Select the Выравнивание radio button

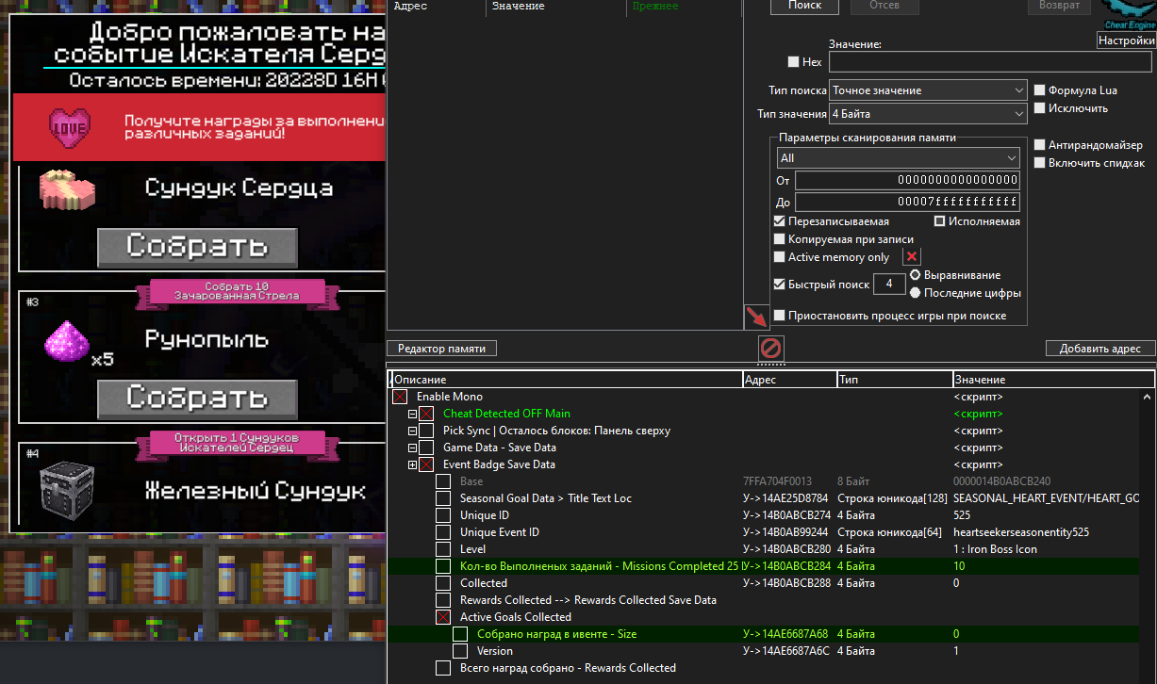916,275
